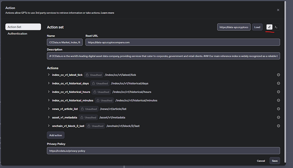Cancel the action dialog

pyautogui.click(x=261, y=161)
